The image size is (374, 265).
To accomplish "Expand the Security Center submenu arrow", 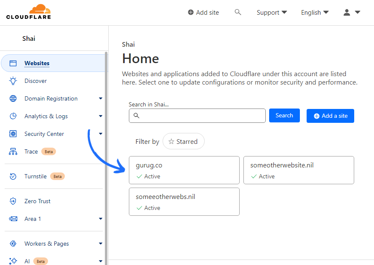I will point(101,134).
